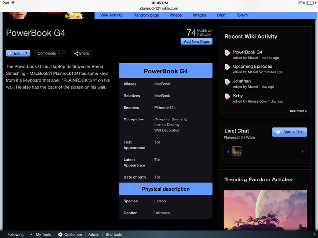Open the PowerBook G4 recent activity link
The width and height of the screenshot is (318, 238).
pos(247,52)
